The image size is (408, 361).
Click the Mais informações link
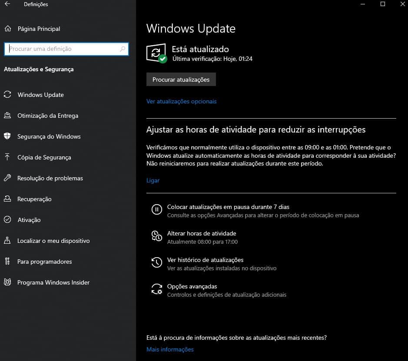click(170, 349)
